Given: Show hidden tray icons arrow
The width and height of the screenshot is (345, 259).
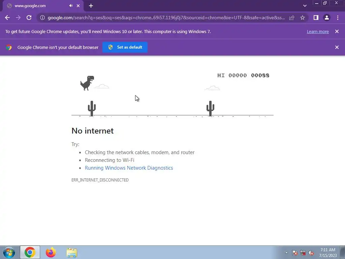Looking at the screenshot, I should [x=286, y=253].
